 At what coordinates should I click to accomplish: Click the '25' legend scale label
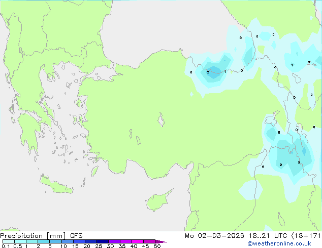(99, 246)
